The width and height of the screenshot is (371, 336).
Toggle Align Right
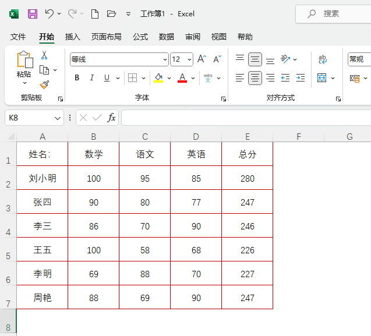[x=270, y=78]
